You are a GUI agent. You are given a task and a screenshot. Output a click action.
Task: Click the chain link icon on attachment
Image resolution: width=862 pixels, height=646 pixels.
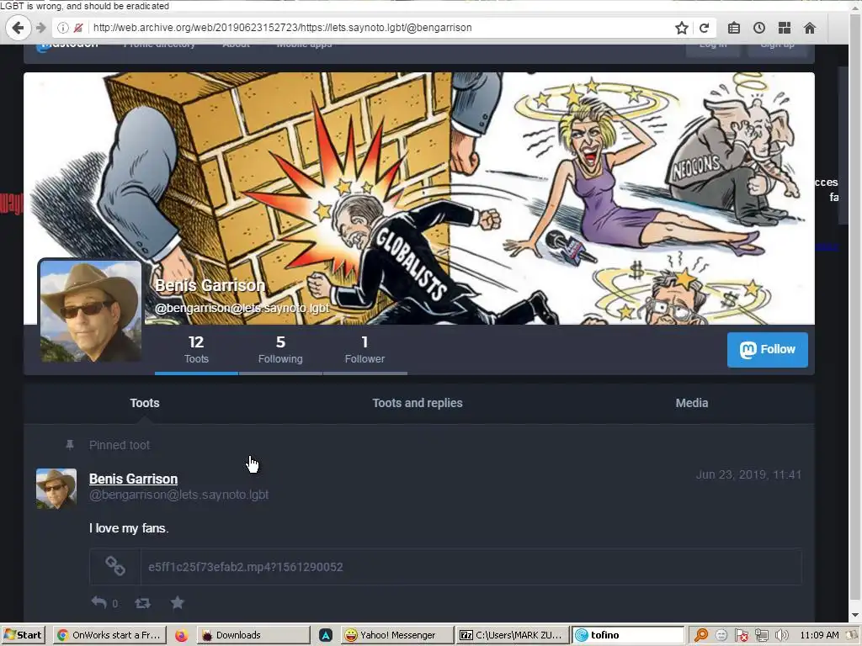[114, 566]
